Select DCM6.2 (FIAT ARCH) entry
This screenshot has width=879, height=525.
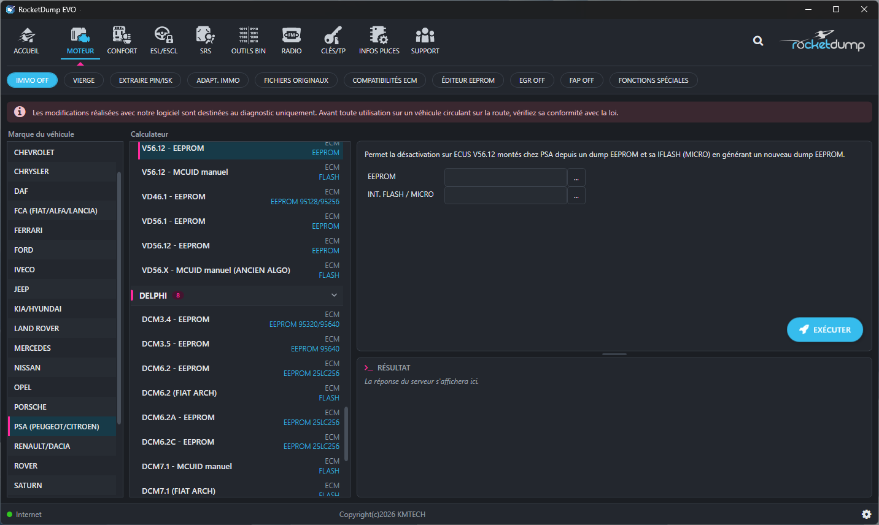pos(238,393)
